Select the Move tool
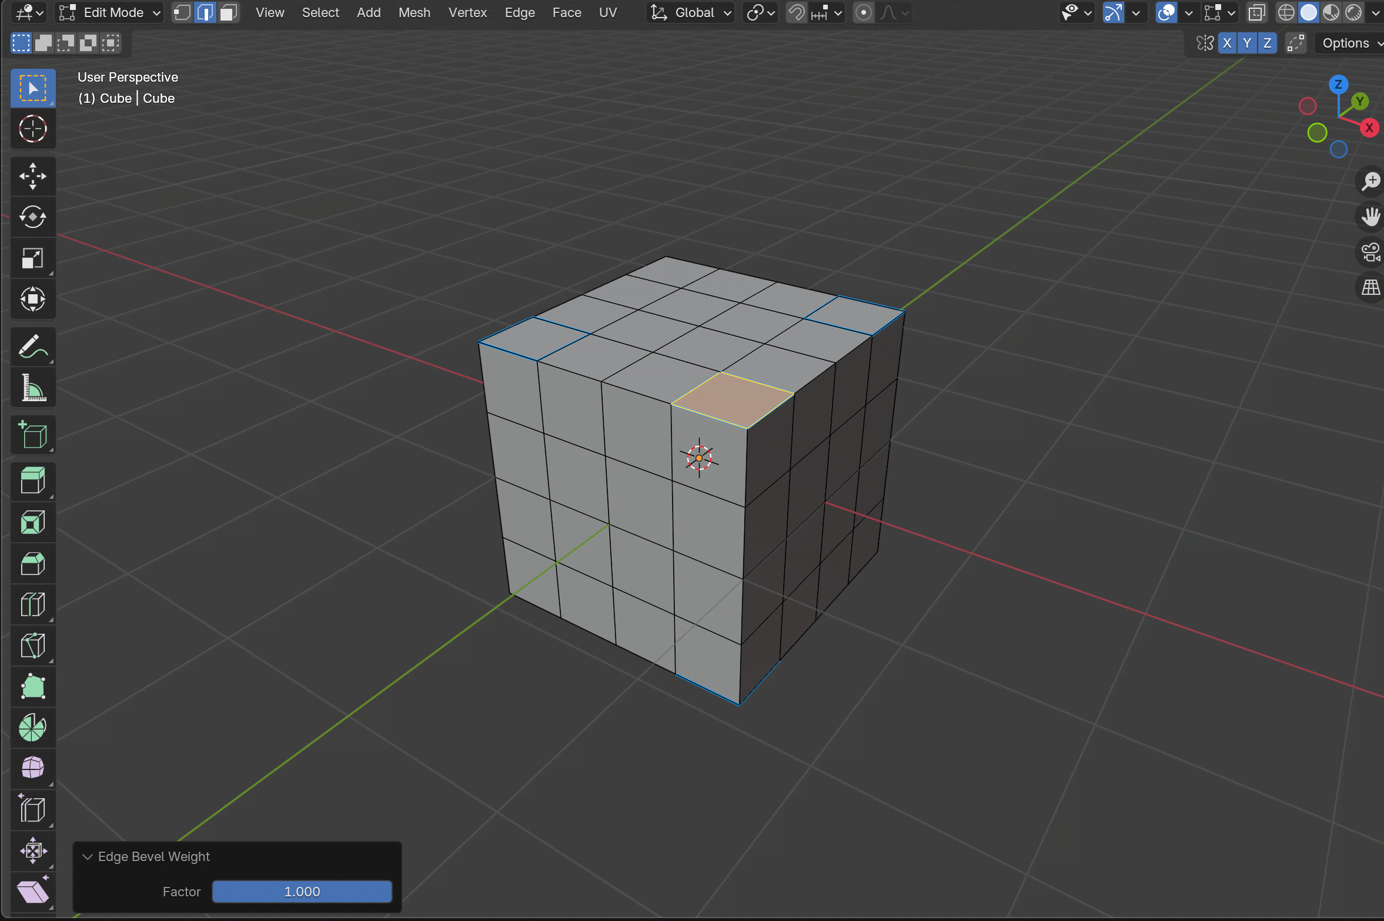1384x921 pixels. (x=33, y=176)
